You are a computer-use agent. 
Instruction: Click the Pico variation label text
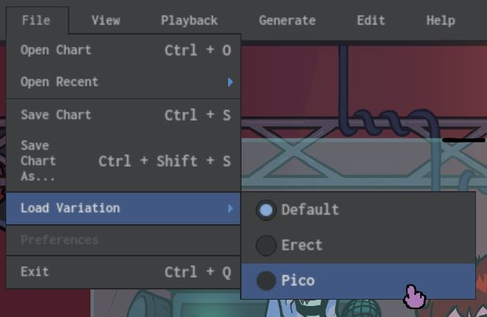(298, 280)
